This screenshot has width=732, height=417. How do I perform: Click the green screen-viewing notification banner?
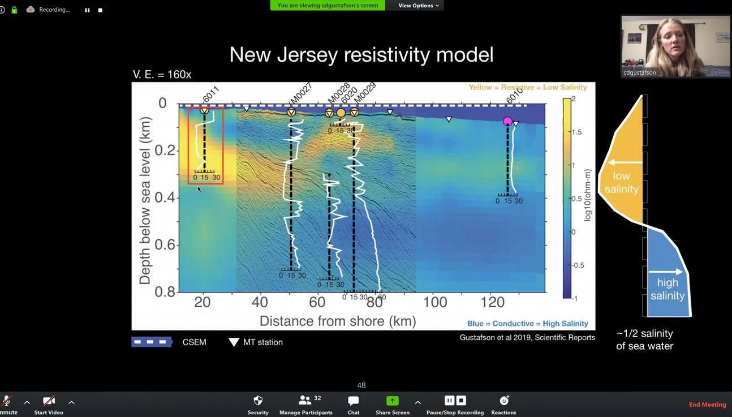328,6
